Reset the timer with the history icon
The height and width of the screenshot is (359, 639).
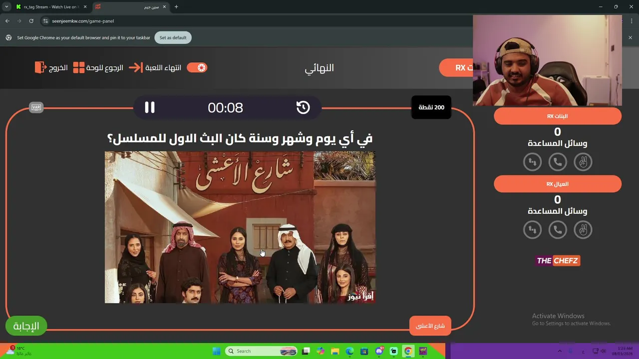point(303,107)
